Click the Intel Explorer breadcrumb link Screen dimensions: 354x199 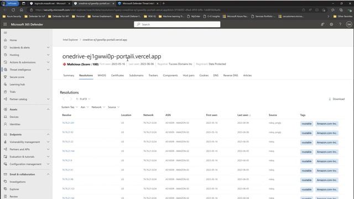pyautogui.click(x=70, y=40)
